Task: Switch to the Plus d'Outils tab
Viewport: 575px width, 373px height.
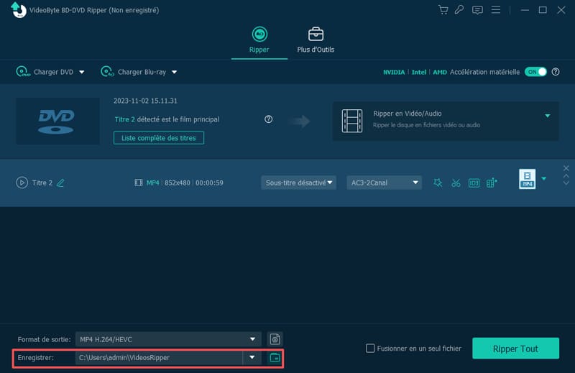Action: coord(316,40)
